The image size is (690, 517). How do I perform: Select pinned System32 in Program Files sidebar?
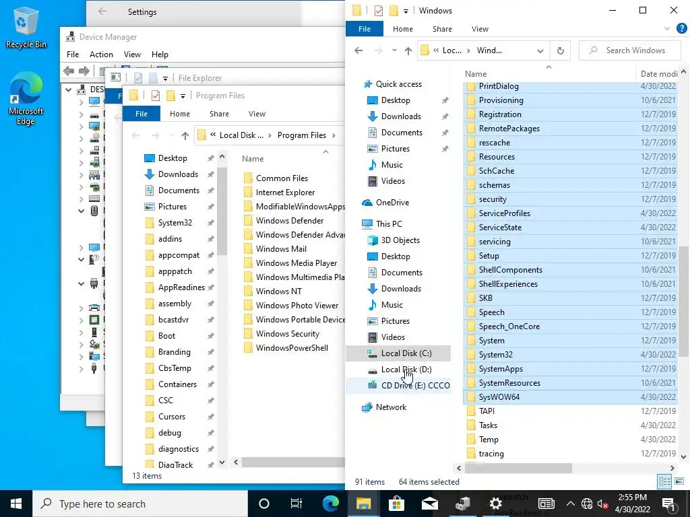[x=175, y=222]
